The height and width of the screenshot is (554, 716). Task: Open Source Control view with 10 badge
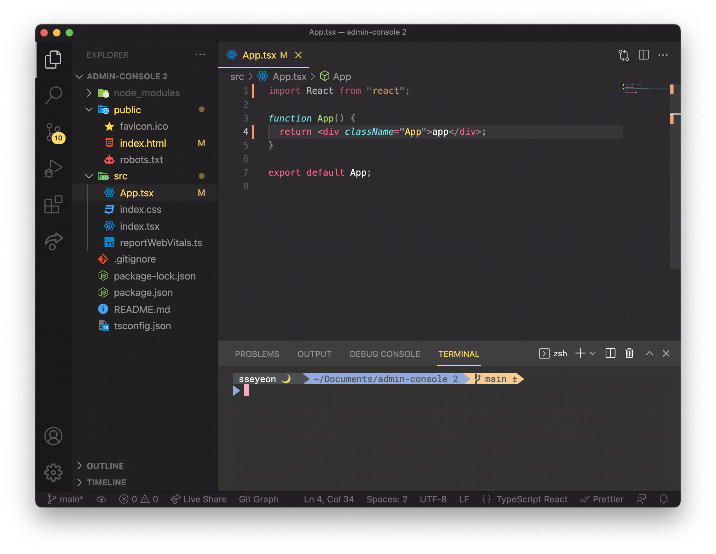coord(54,132)
